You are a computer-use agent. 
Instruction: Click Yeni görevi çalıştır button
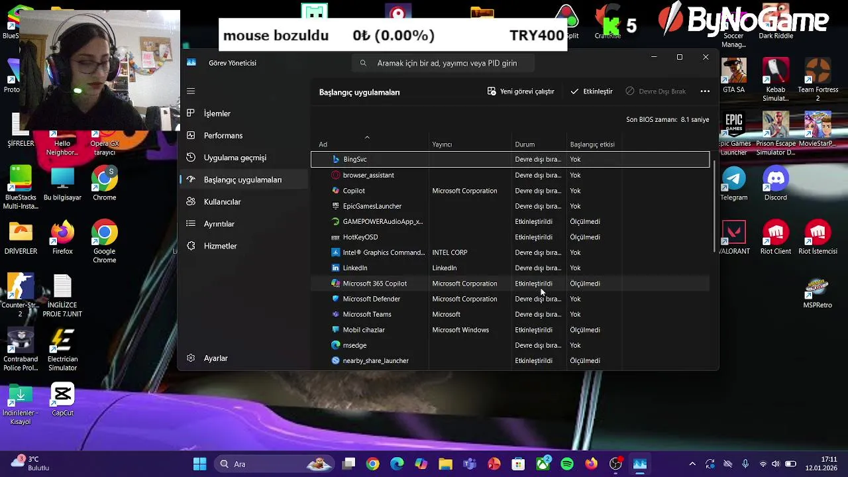521,91
